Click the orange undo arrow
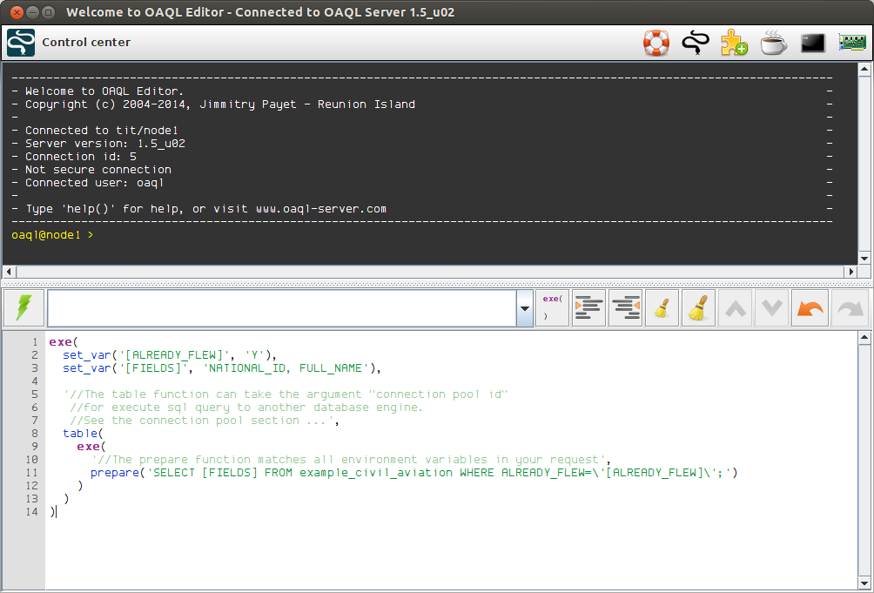 click(x=809, y=308)
